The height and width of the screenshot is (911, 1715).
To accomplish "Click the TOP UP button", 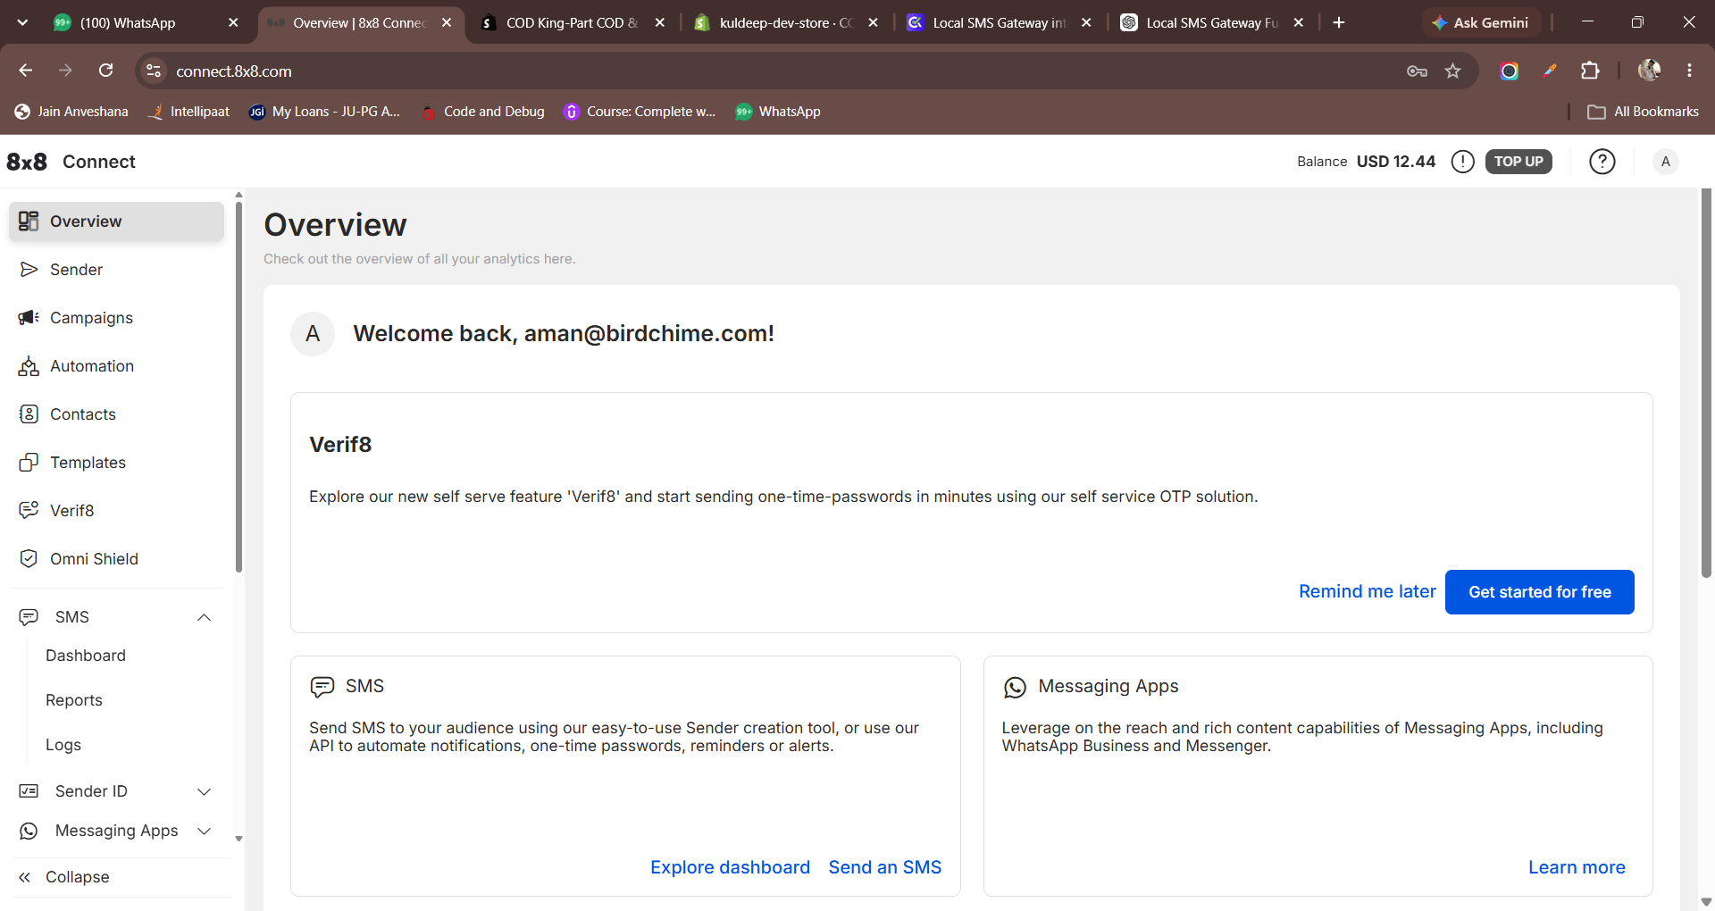I will pyautogui.click(x=1518, y=162).
